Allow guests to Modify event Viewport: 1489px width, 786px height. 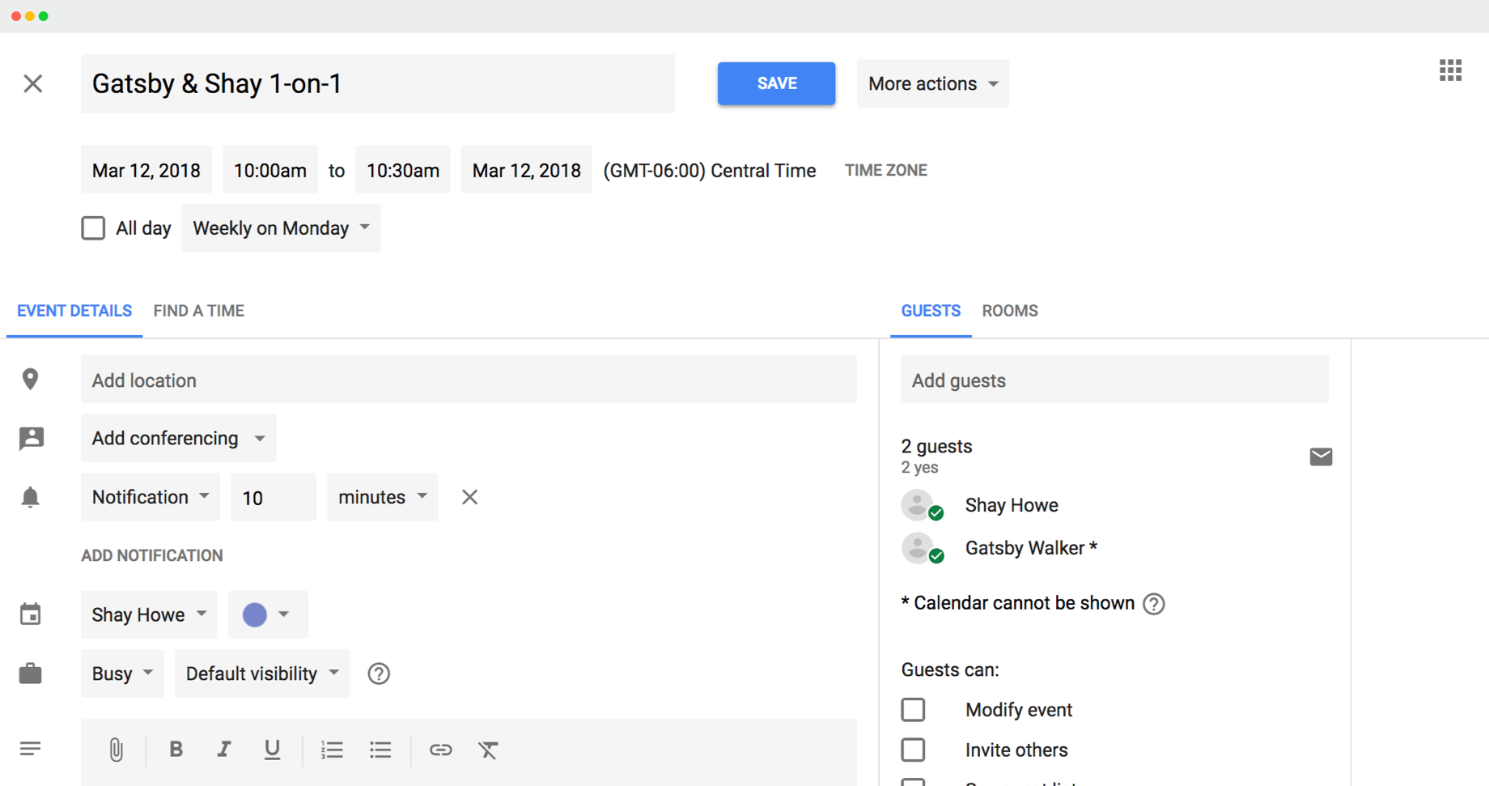(913, 709)
